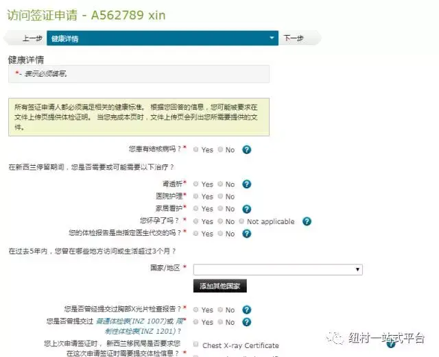The width and height of the screenshot is (439, 357).
Task: Select No for 您患有结核病吗
Action: point(220,149)
